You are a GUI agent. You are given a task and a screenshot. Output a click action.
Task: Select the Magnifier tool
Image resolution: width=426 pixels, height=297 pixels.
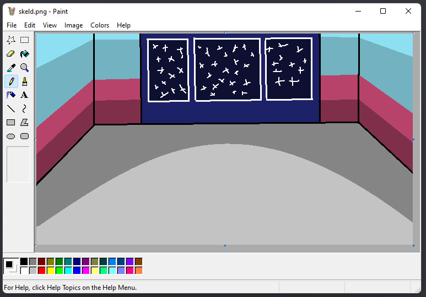coord(25,68)
